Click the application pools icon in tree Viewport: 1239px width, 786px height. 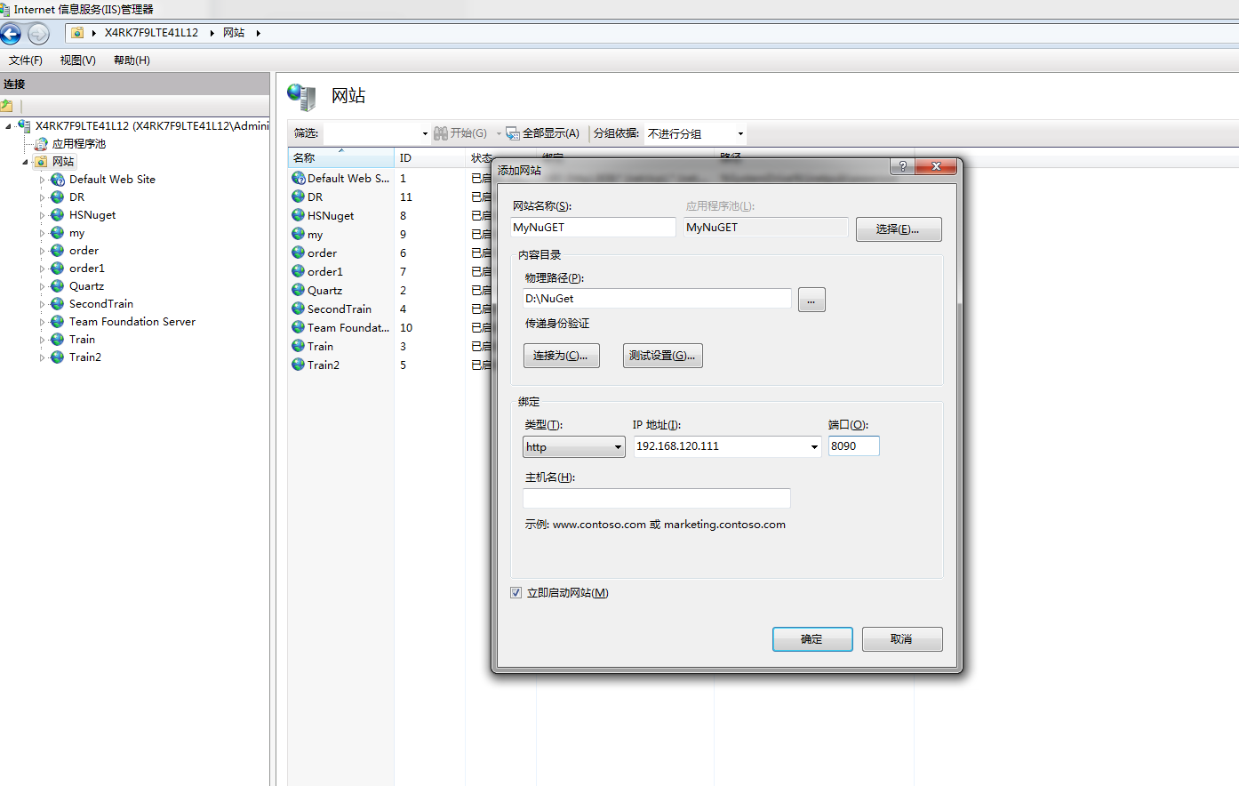click(41, 144)
